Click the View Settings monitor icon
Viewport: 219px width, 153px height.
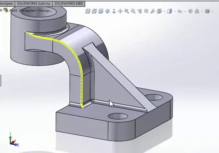point(207,11)
